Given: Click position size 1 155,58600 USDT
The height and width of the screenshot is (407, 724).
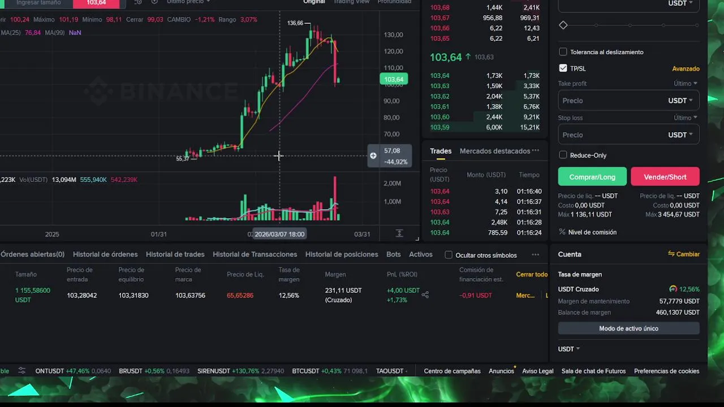Looking at the screenshot, I should point(33,295).
